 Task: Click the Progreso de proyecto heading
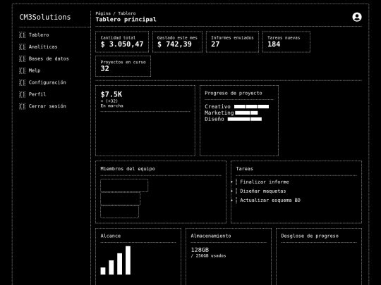pyautogui.click(x=234, y=94)
